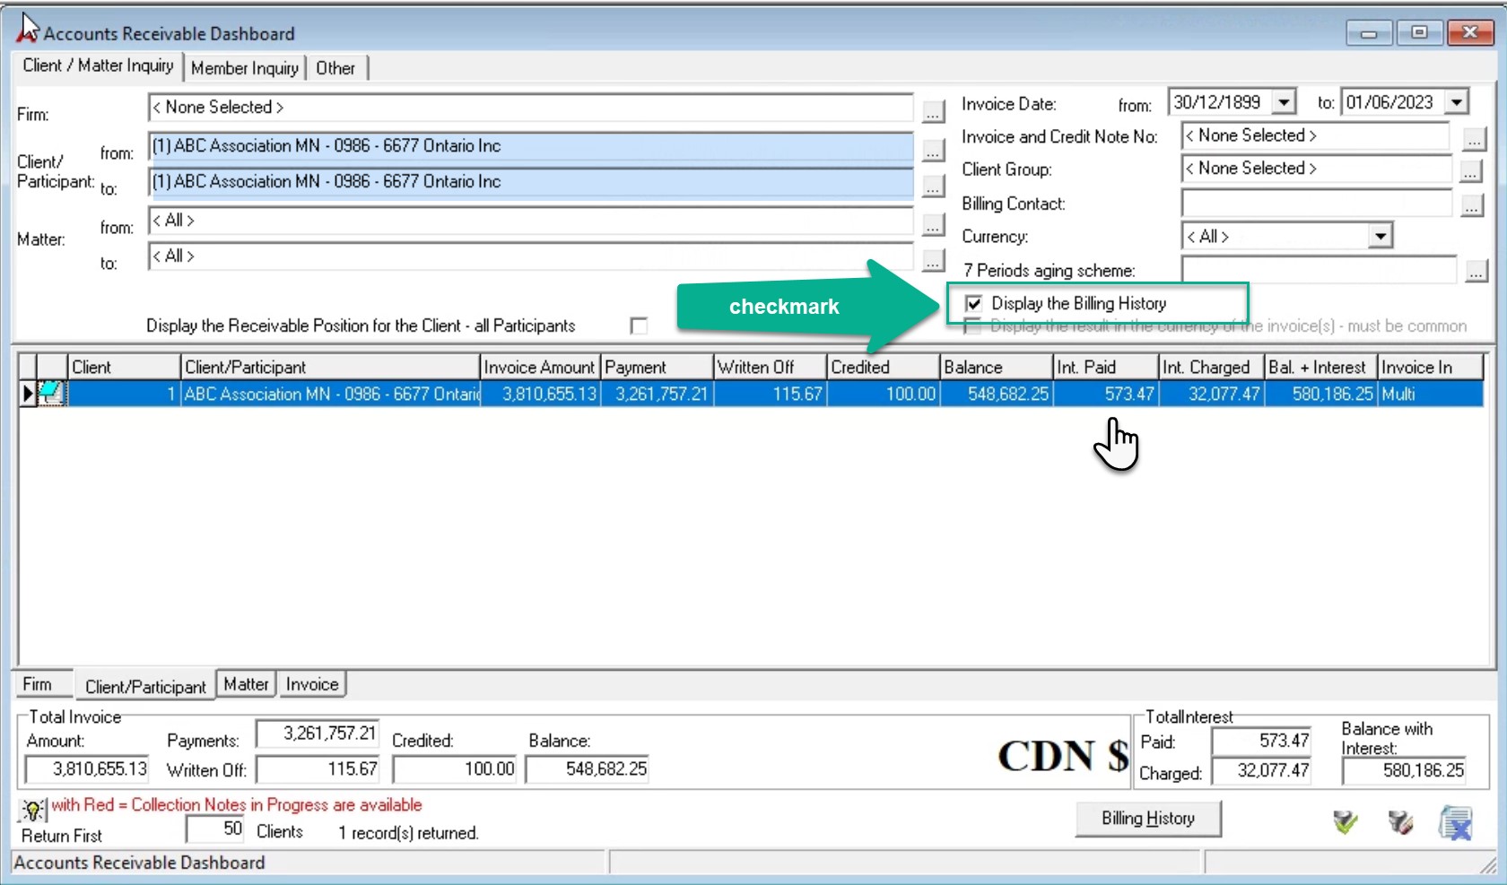Click the 7 Periods aging scheme field
The image size is (1507, 885).
1319,269
